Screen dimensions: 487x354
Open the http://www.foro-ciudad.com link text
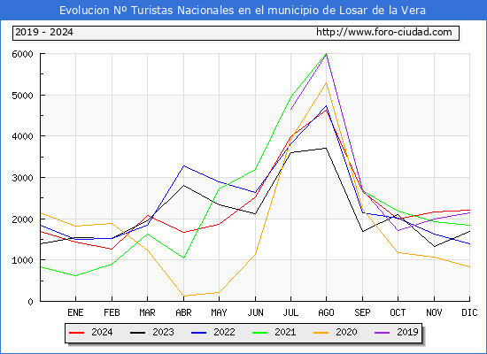pos(384,32)
